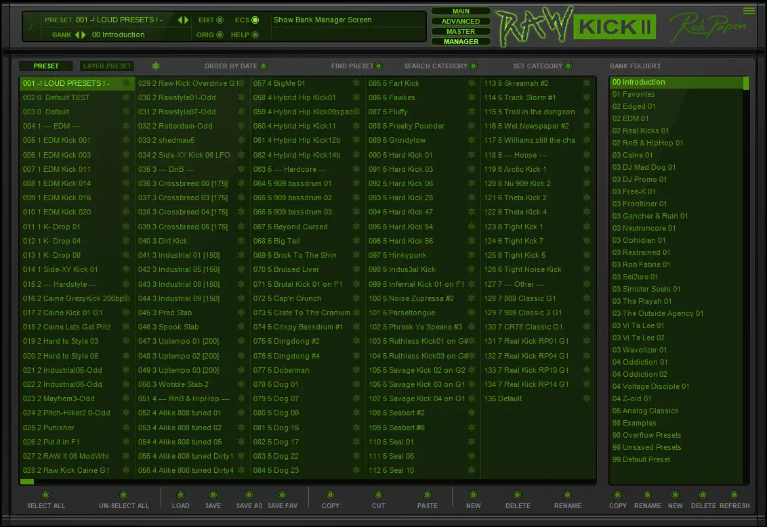Click the Rob Papen signature logo
Viewport: 767px width, 527px height.
pos(707,26)
